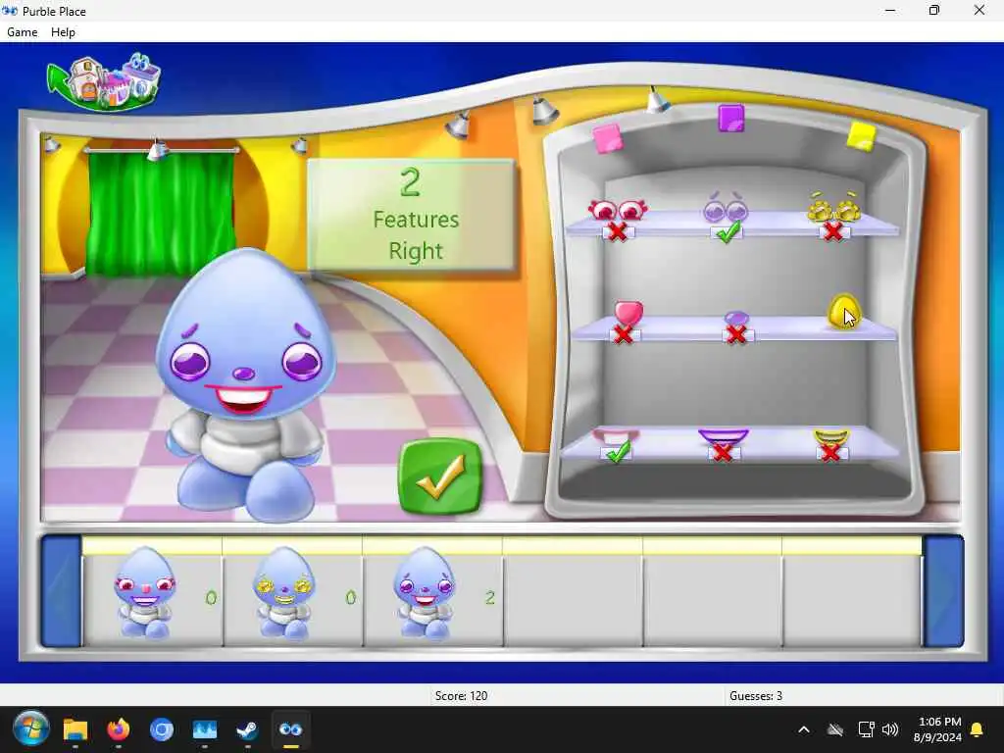Open blue circle browser icon on taskbar
Screen dimensions: 1004x753
click(x=162, y=729)
